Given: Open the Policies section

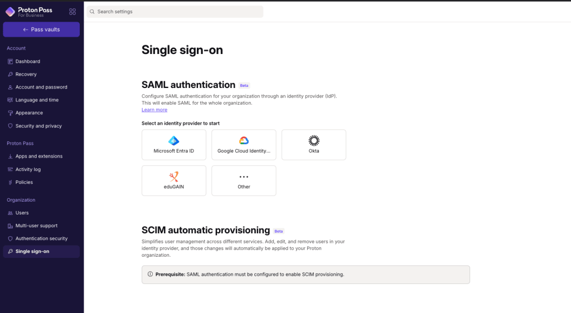Looking at the screenshot, I should point(24,182).
